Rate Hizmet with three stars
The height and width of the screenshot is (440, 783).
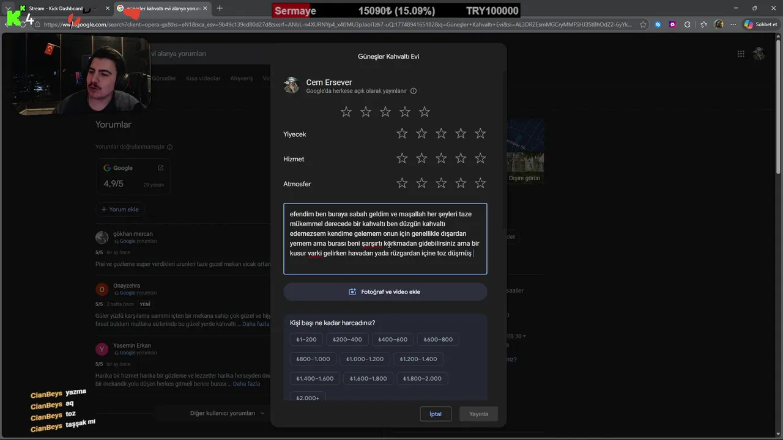point(441,158)
